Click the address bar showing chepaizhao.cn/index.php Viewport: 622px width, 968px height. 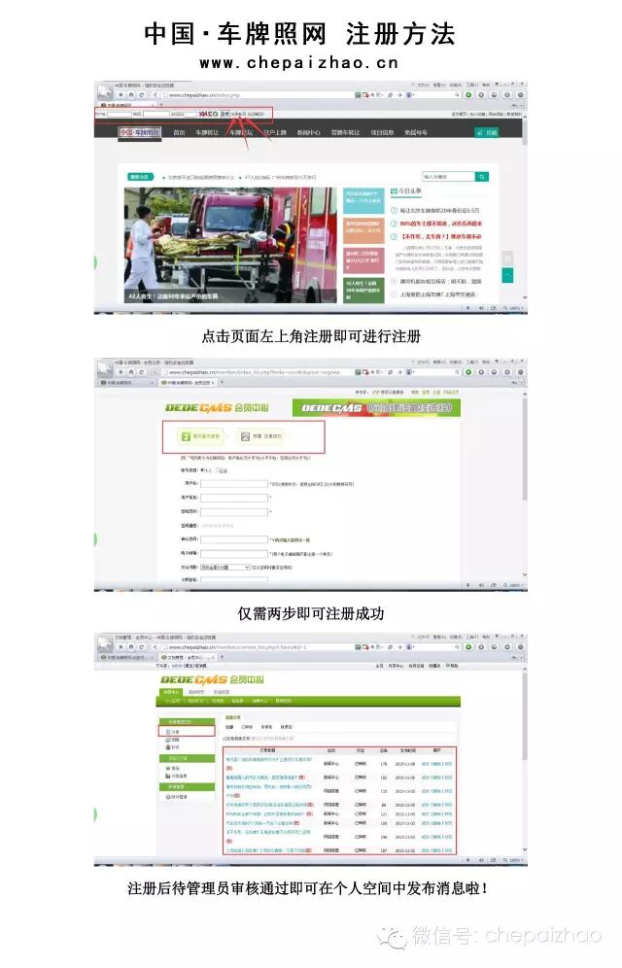coord(259,95)
